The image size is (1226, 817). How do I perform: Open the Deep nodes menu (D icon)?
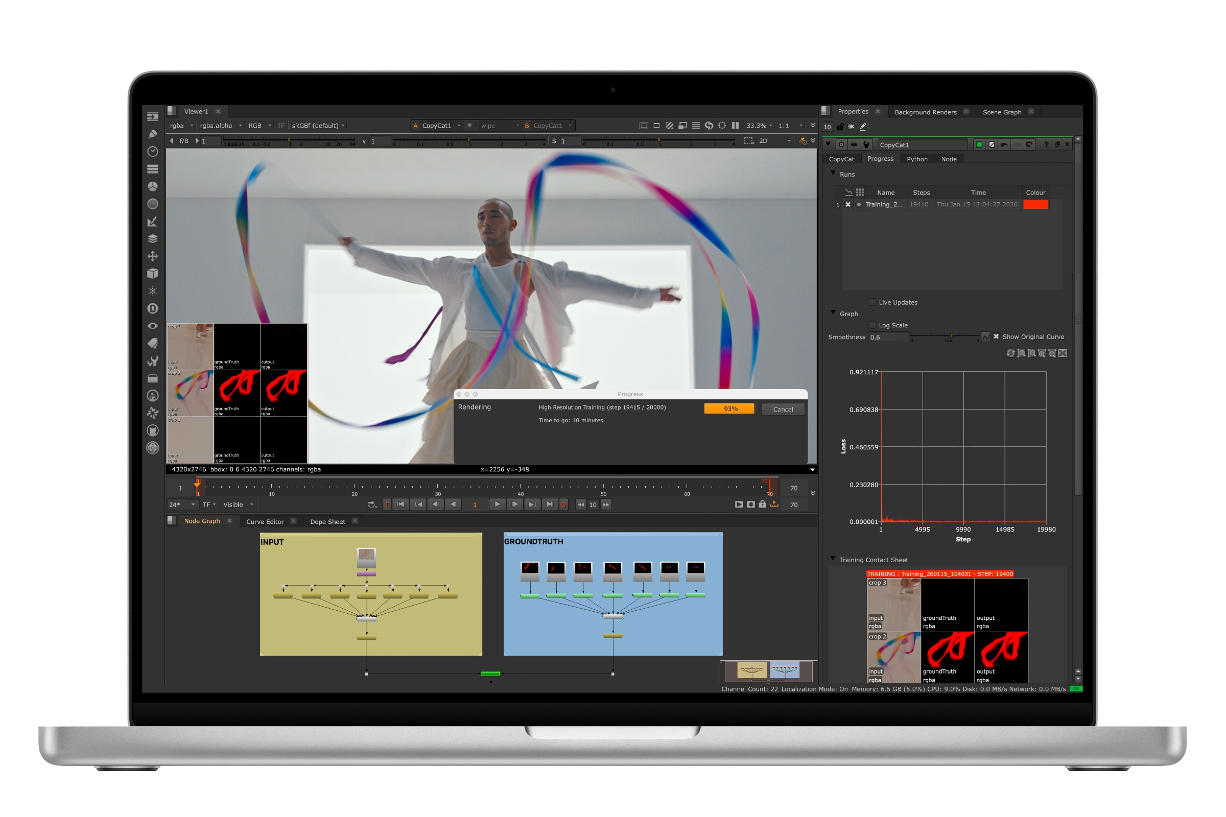(153, 308)
